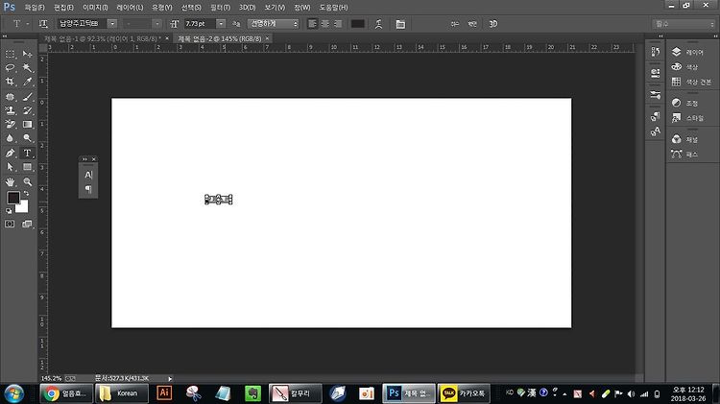This screenshot has width=720, height=404.
Task: Change the screen mode
Action: point(27,224)
